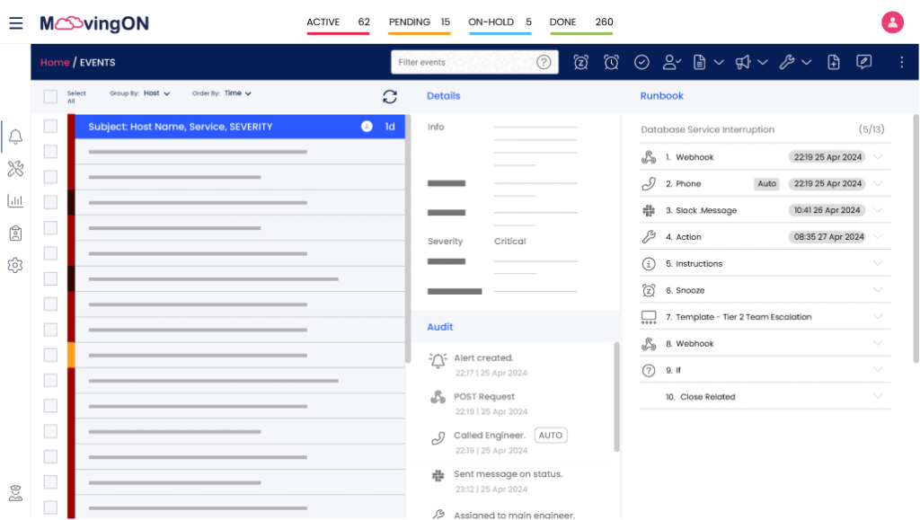Image resolution: width=920 pixels, height=520 pixels.
Task: Open the clipboard badge sidebar icon
Action: point(16,234)
